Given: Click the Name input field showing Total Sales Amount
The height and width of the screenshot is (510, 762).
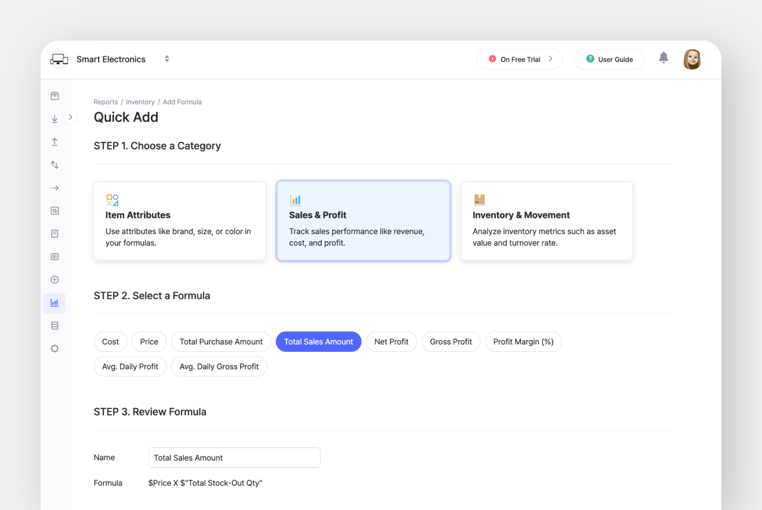Looking at the screenshot, I should pos(234,457).
